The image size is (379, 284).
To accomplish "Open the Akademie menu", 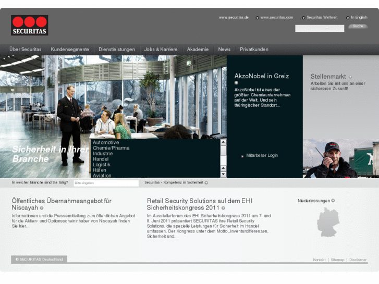I will tap(198, 50).
